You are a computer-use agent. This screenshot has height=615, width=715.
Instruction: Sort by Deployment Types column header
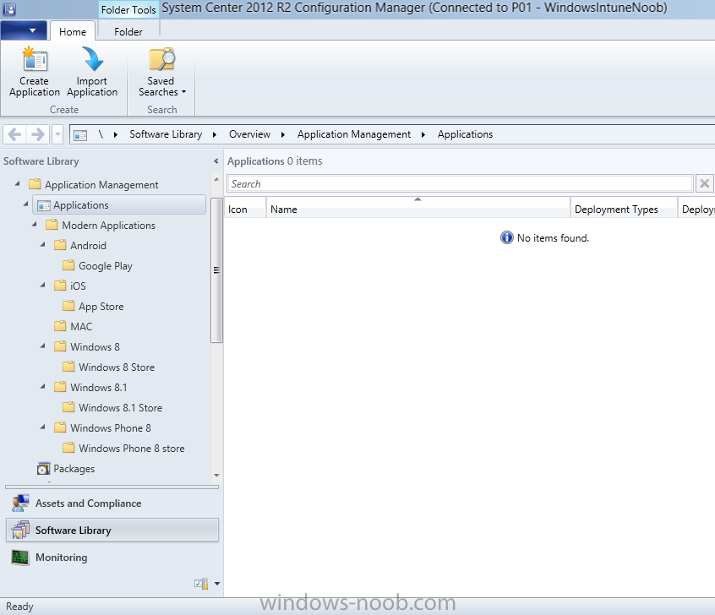[624, 209]
